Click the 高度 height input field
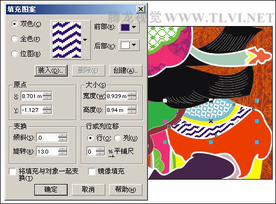 point(116,110)
